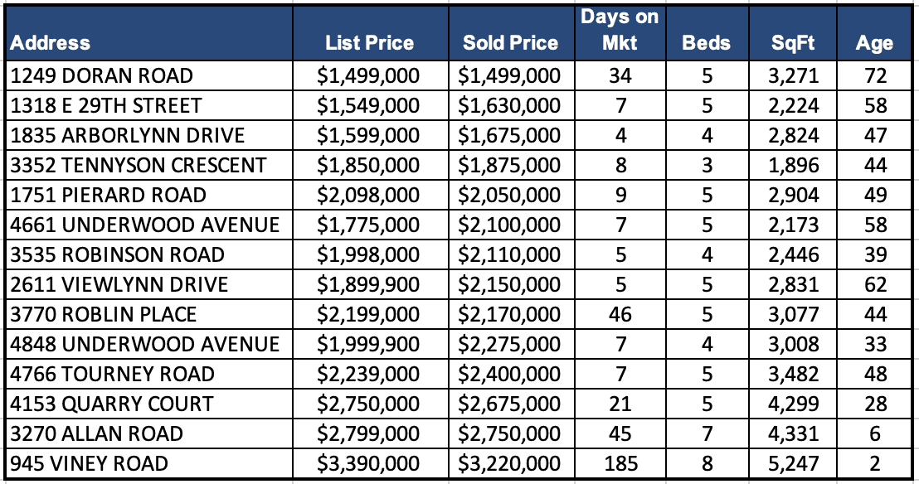
Task: Select the 3770 ROBLIN PLACE cell
Action: pyautogui.click(x=104, y=315)
